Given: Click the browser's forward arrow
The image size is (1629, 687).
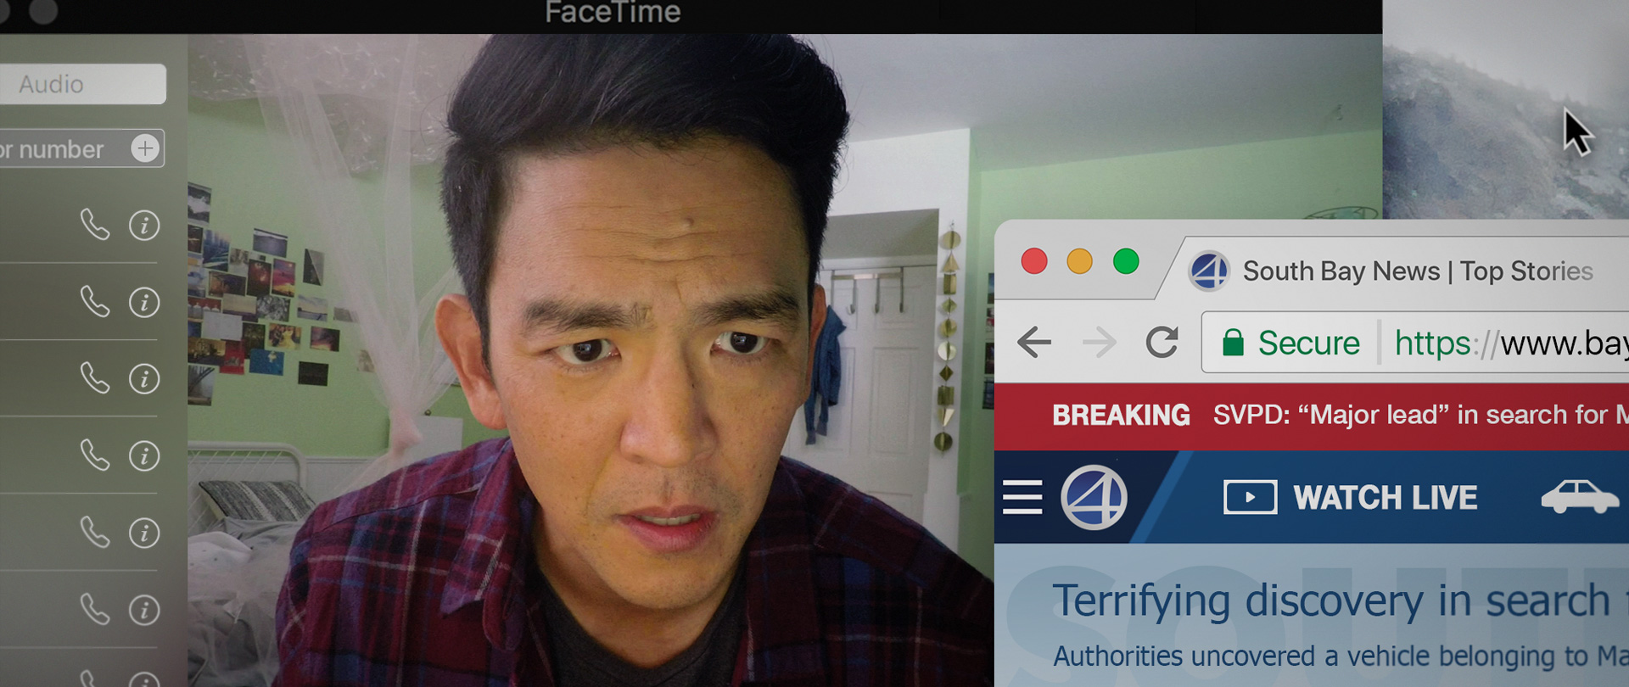Looking at the screenshot, I should coord(1100,343).
